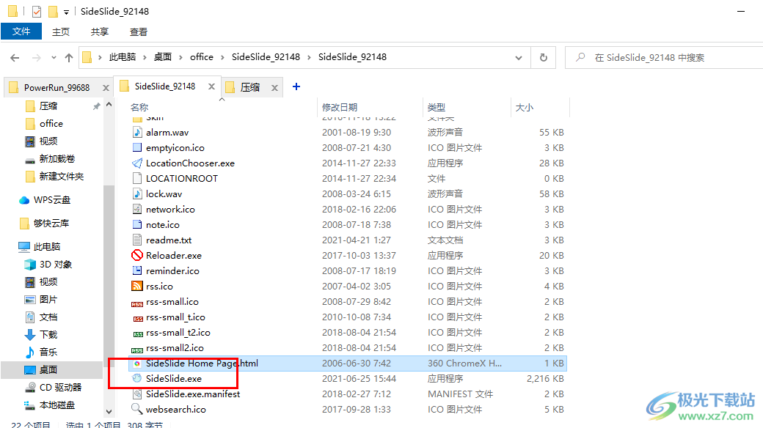The height and width of the screenshot is (428, 763).
Task: Open office folder in navigation pane
Action: 51,124
